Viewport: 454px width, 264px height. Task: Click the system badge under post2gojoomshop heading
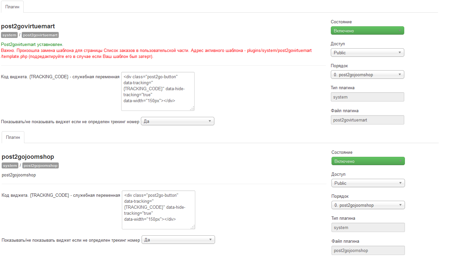click(10, 165)
